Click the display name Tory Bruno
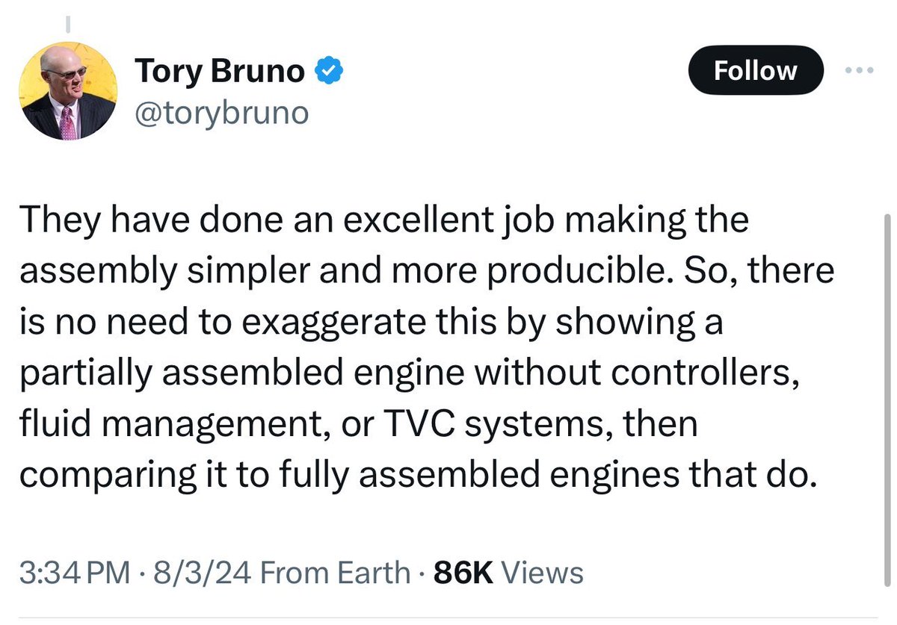Viewport: 897px width, 625px height. tap(220, 72)
